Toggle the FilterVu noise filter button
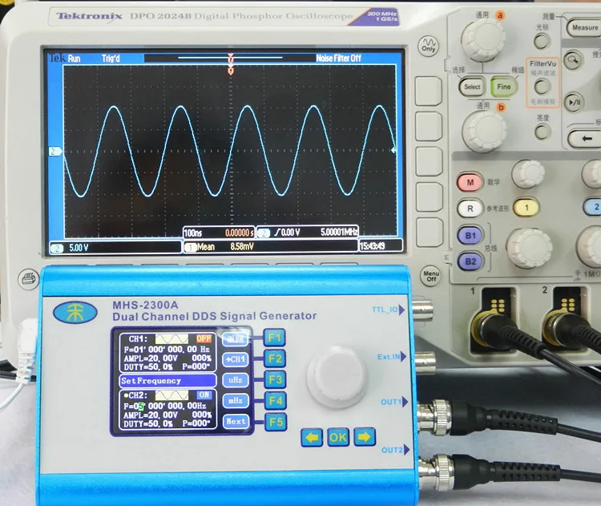Screen dimensions: 601x506 (x=543, y=87)
